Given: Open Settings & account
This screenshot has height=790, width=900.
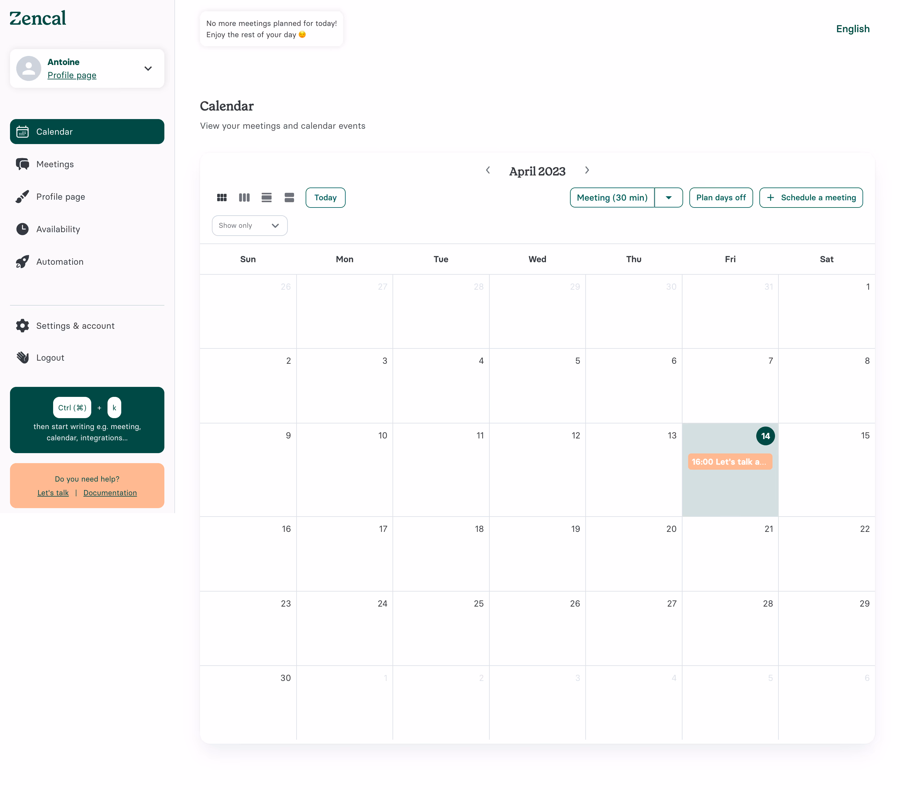Looking at the screenshot, I should (87, 326).
